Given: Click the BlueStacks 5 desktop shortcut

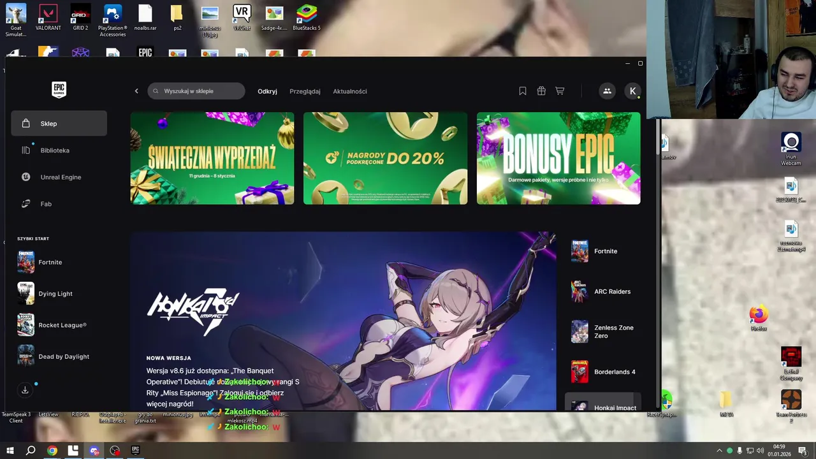Looking at the screenshot, I should coord(307,18).
